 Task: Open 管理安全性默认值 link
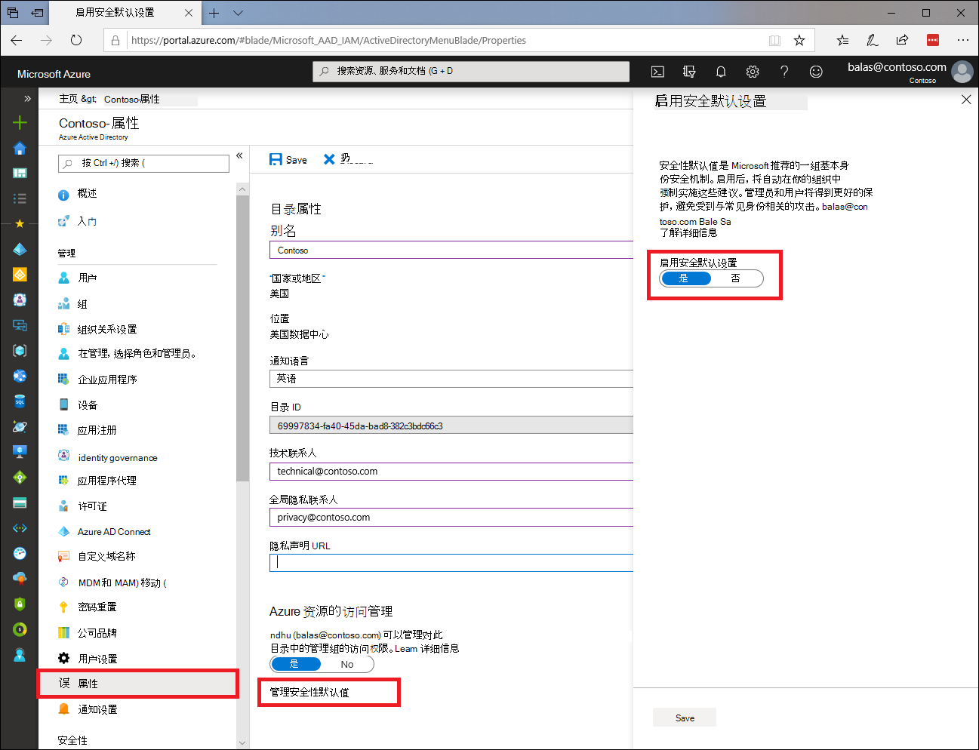pyautogui.click(x=309, y=692)
